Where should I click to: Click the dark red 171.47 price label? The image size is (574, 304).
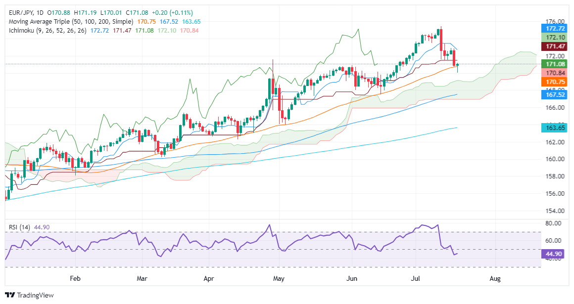(554, 46)
